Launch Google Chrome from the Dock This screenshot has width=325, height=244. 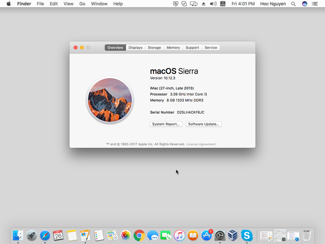(x=139, y=235)
